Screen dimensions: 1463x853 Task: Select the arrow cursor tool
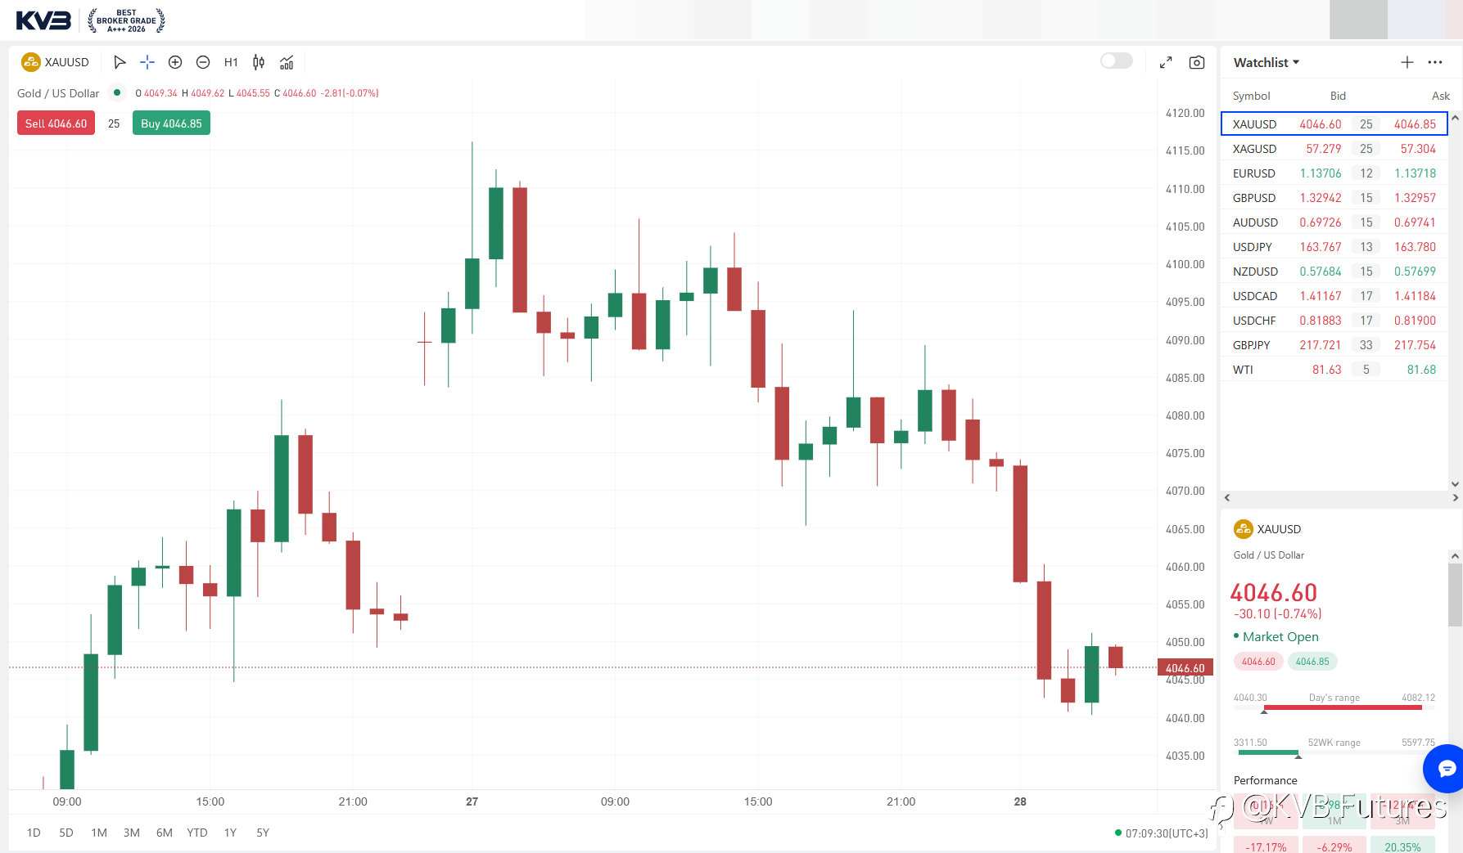click(120, 62)
